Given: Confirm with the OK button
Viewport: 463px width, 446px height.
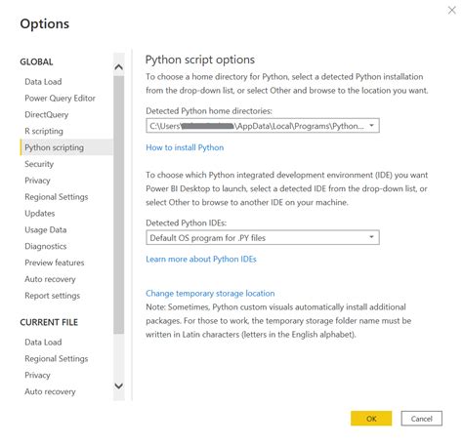Looking at the screenshot, I should [371, 419].
